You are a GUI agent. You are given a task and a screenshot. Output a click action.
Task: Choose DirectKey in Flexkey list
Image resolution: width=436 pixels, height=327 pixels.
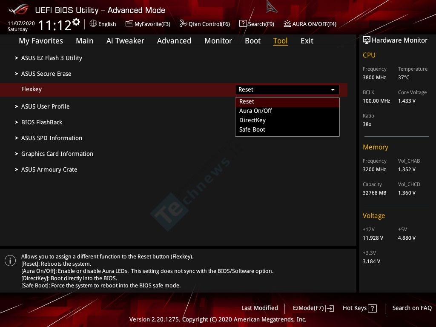(287, 120)
